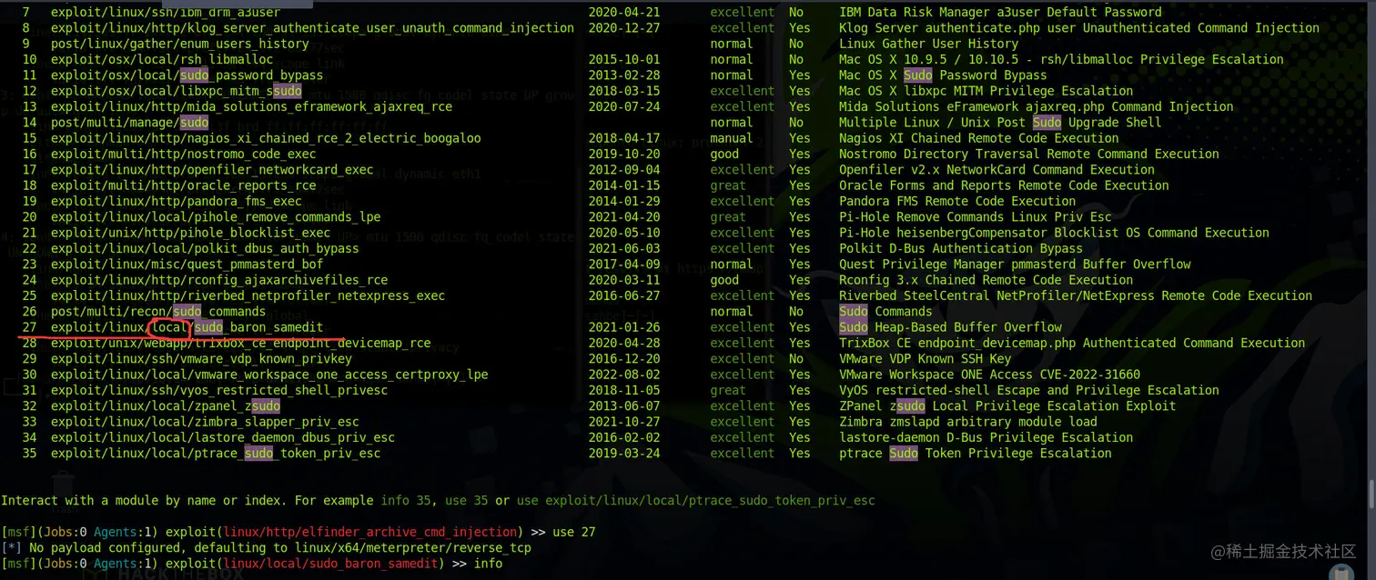Click 'ptrace Sudo Token Privilege Escalation' description
The height and width of the screenshot is (580, 1376).
[x=976, y=454]
